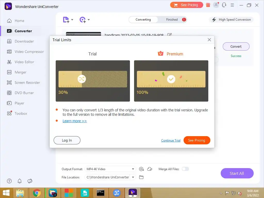Click the Start All button

237,173
